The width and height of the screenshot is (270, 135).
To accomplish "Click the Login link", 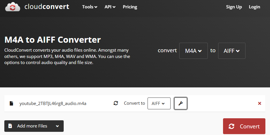I will click(x=254, y=7).
